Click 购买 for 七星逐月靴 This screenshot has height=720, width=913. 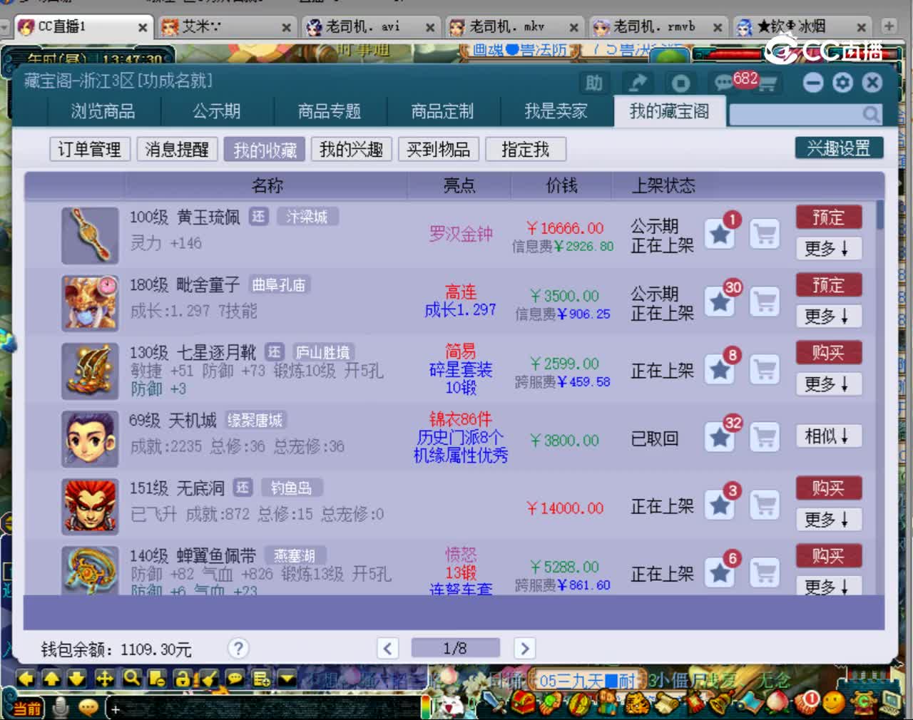point(828,352)
